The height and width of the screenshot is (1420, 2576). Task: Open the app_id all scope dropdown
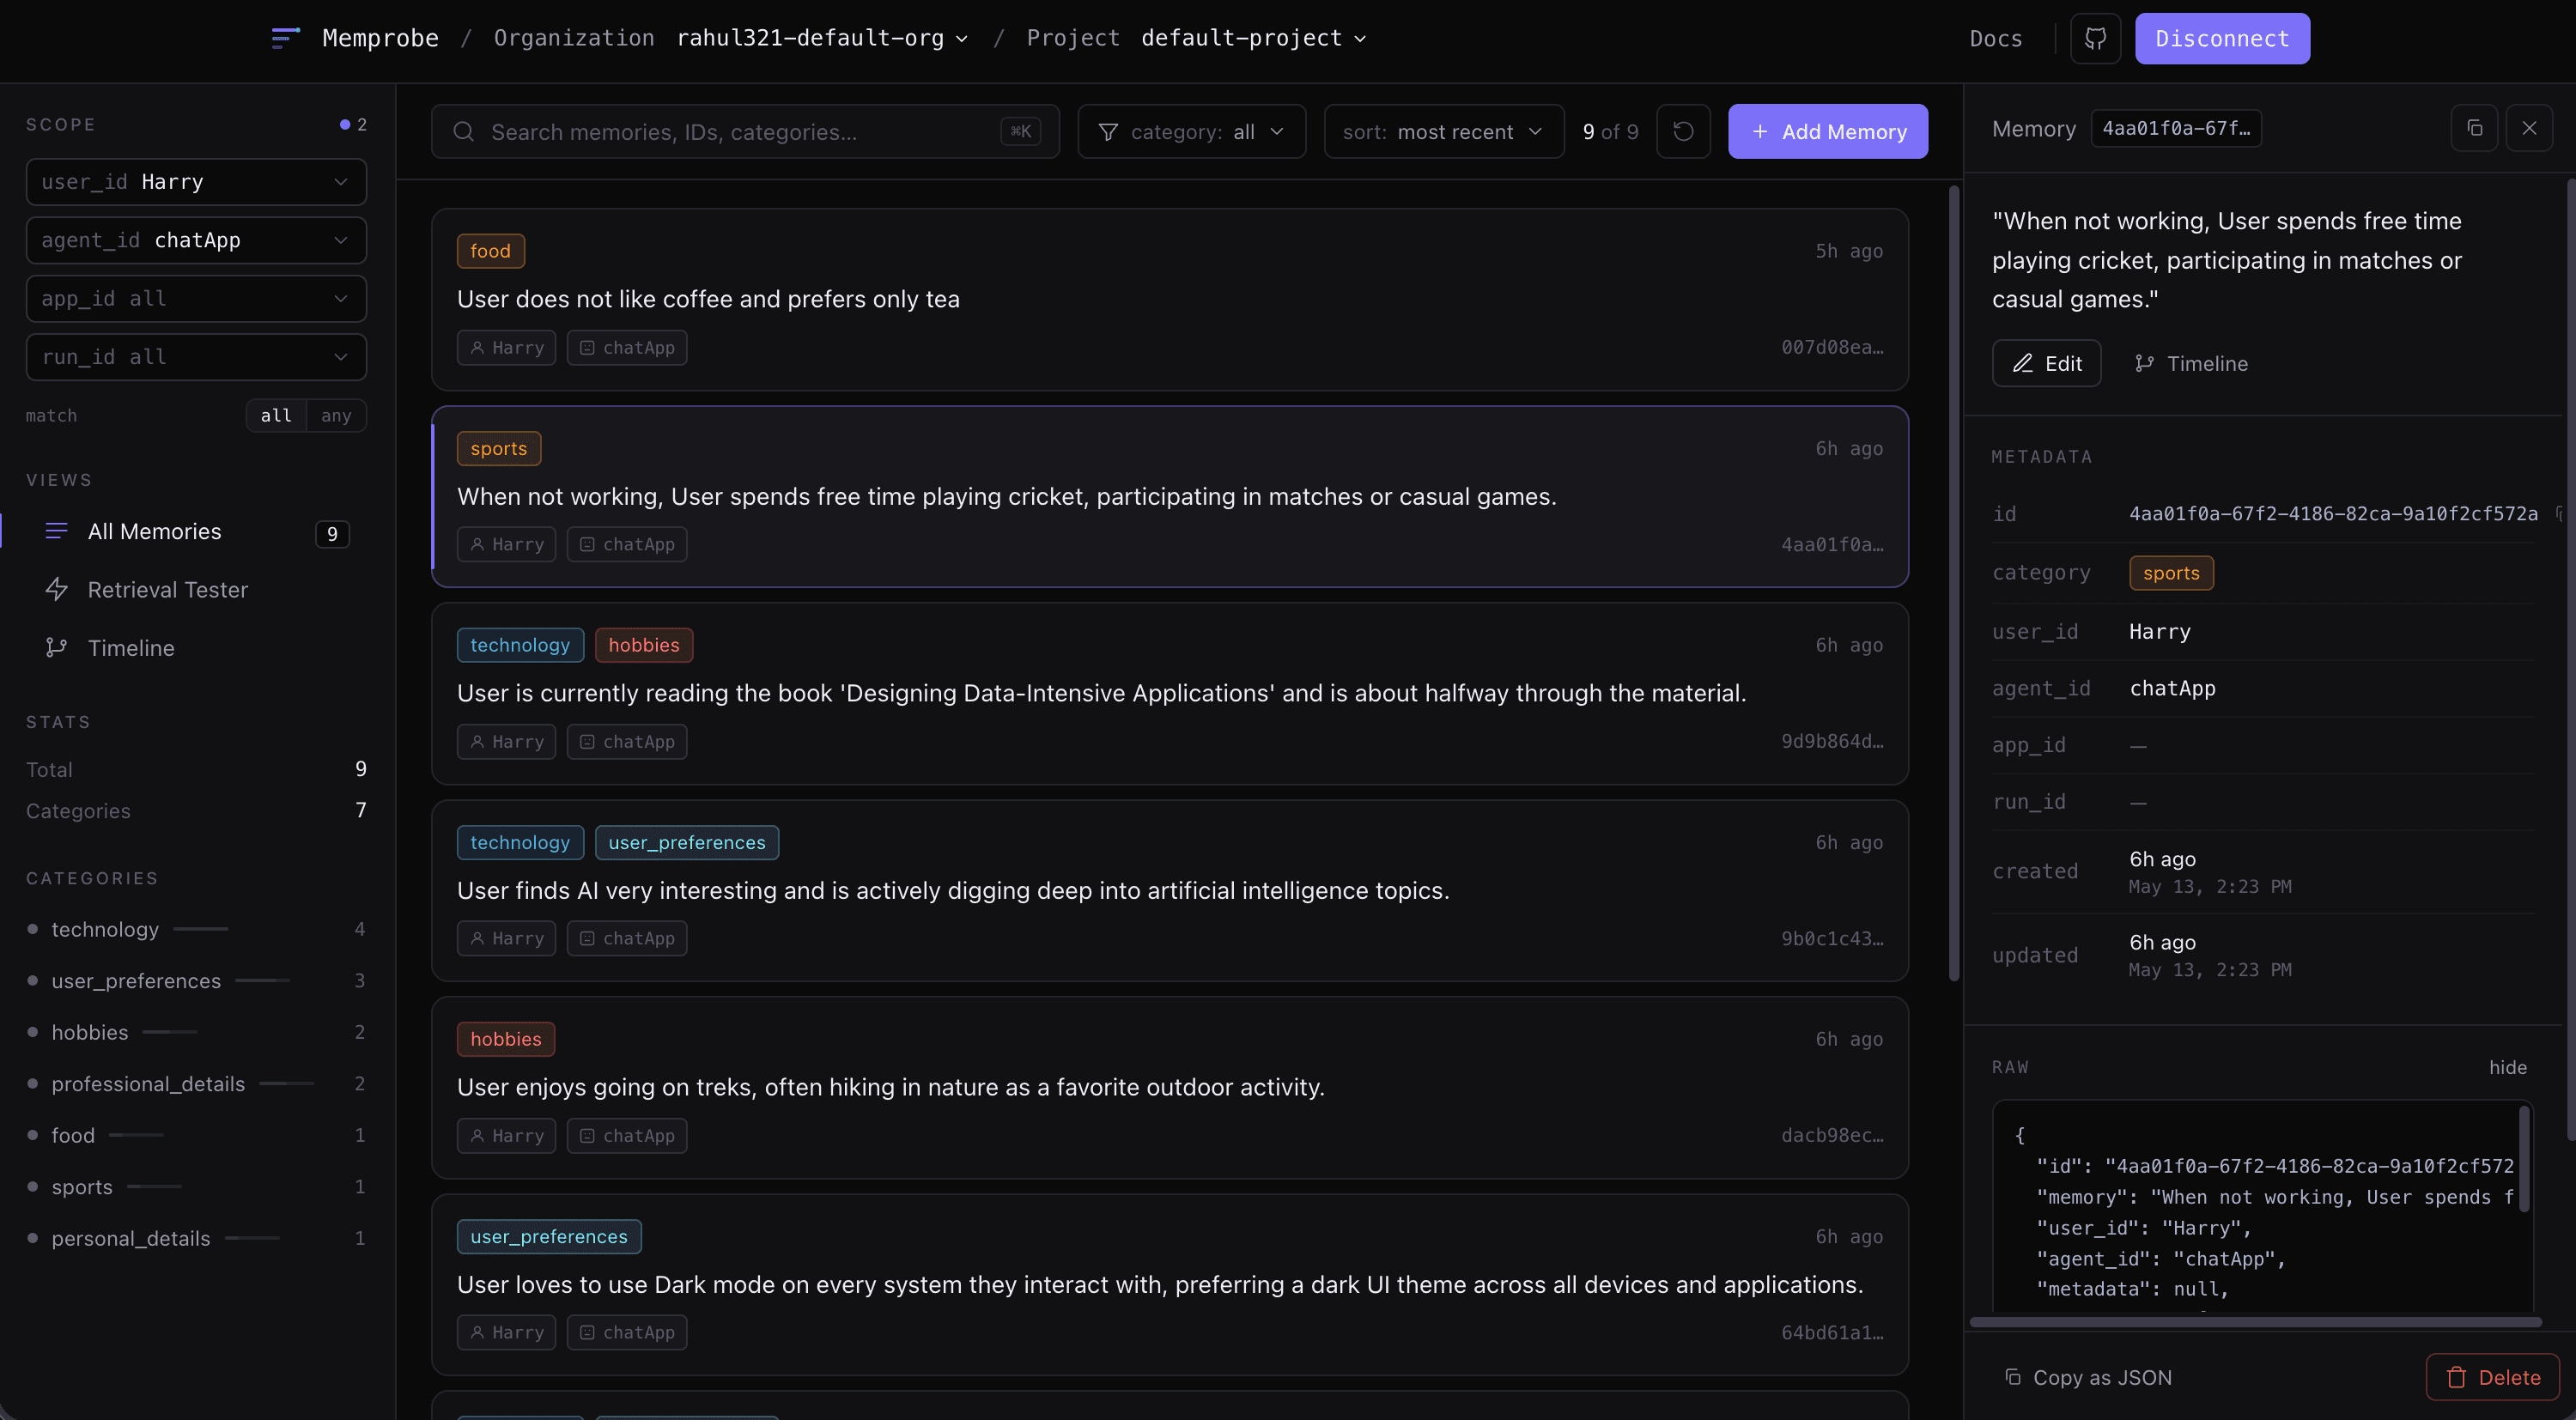pyautogui.click(x=196, y=298)
